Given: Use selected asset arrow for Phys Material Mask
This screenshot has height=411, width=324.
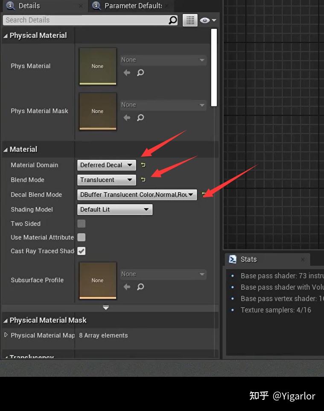Looking at the screenshot, I should click(x=127, y=117).
